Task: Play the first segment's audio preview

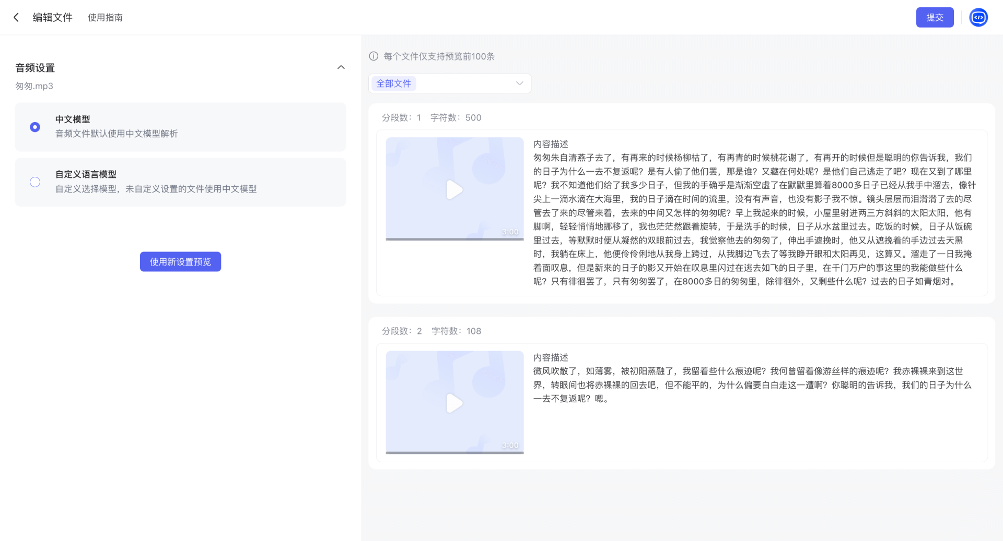Action: [x=454, y=190]
